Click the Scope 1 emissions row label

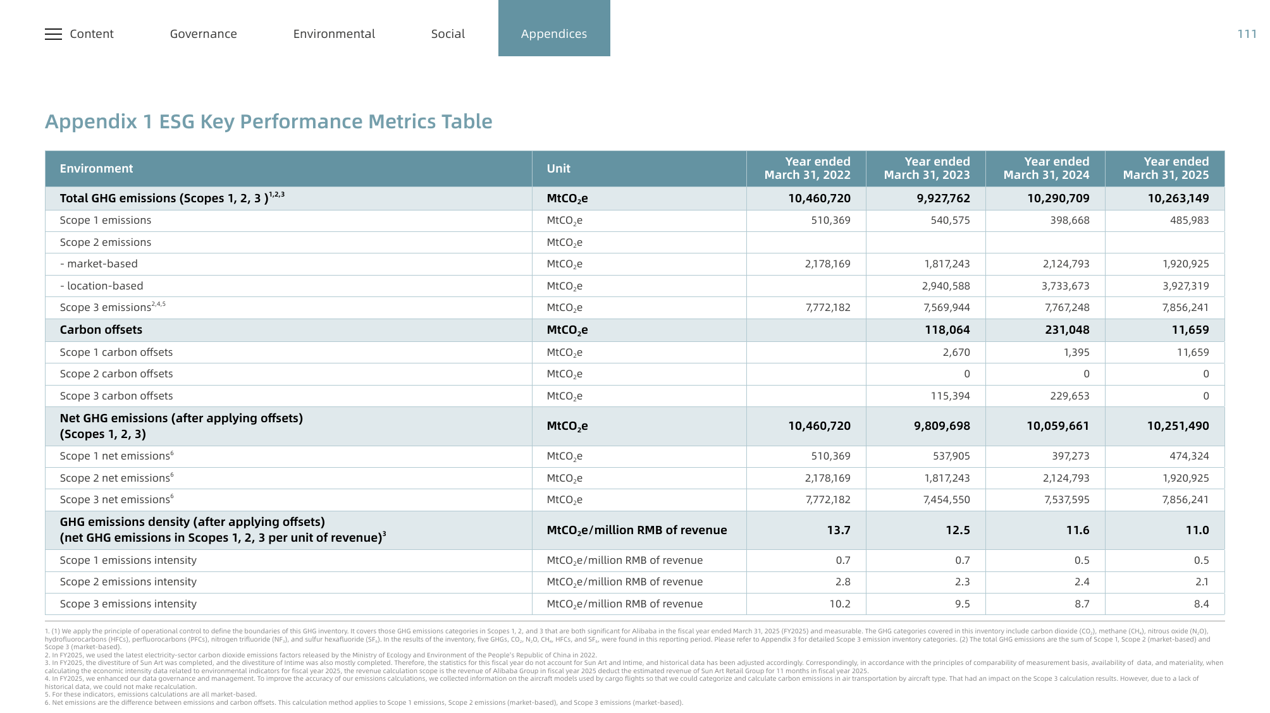point(106,221)
